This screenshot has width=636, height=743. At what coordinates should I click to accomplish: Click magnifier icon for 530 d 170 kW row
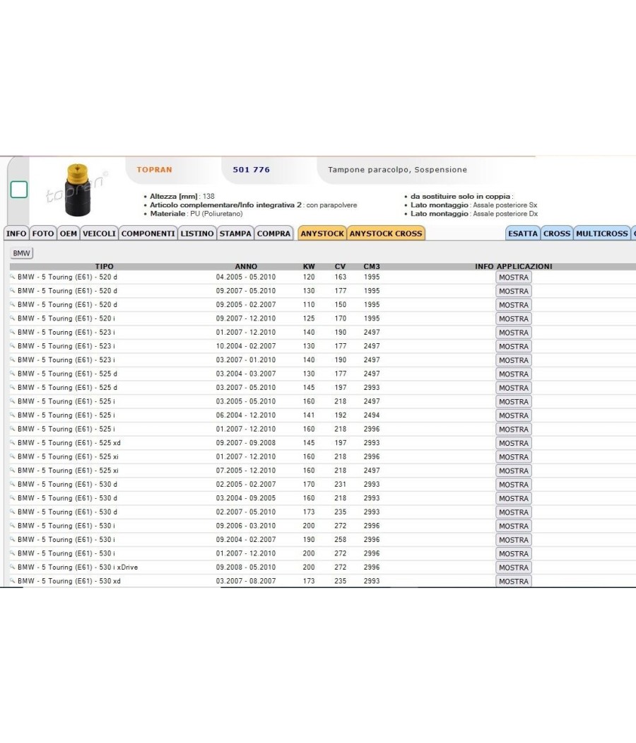[12, 483]
